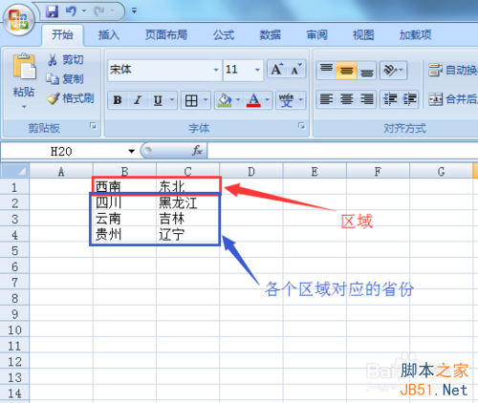The width and height of the screenshot is (478, 403).
Task: Switch to the 加载项 tab
Action: click(x=416, y=34)
